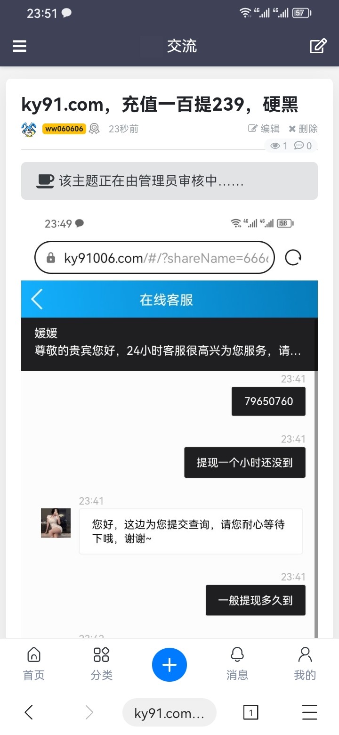The height and width of the screenshot is (735, 339).
Task: Open the 分类 categories tab
Action: pos(102,663)
